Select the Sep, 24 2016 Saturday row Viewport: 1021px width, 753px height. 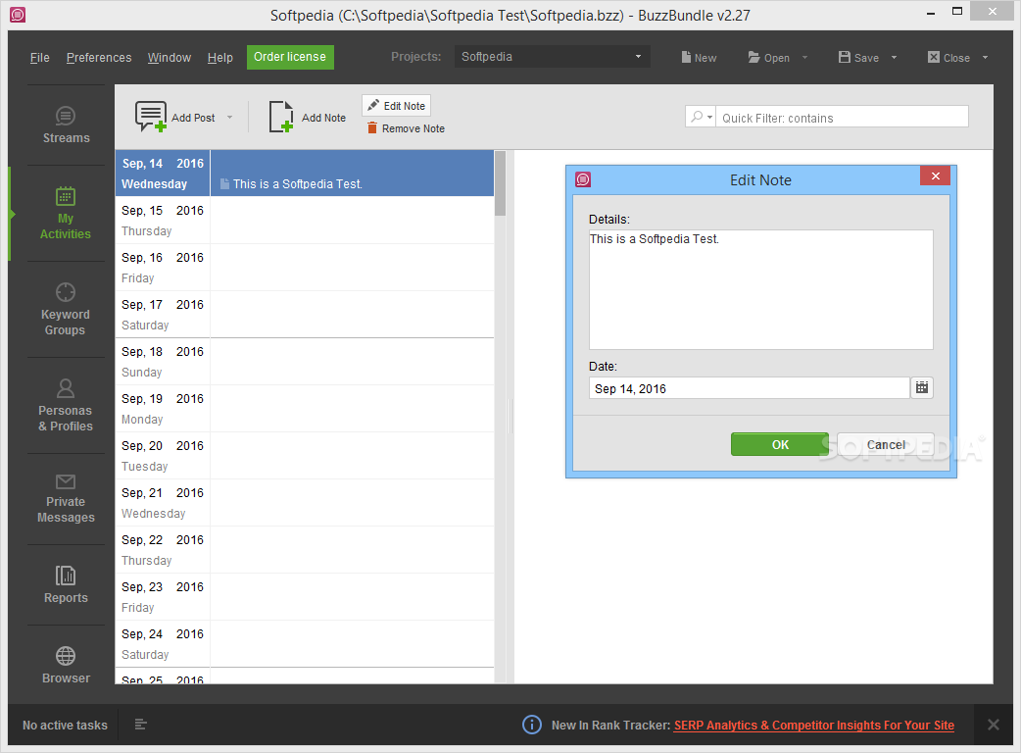304,643
